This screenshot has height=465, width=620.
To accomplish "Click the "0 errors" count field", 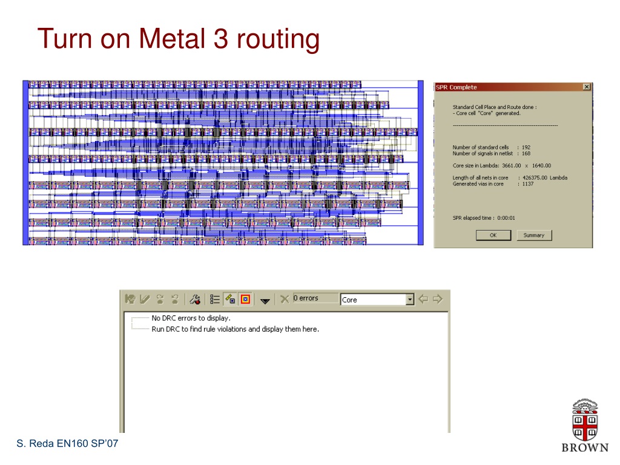I will click(x=315, y=298).
